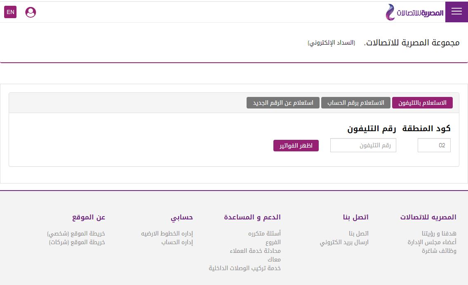Select the الاستعلام برقم الحساب tab
The height and width of the screenshot is (285, 468).
tap(355, 103)
